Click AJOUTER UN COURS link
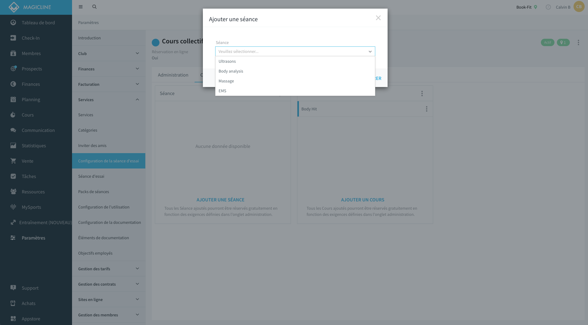 click(x=362, y=200)
